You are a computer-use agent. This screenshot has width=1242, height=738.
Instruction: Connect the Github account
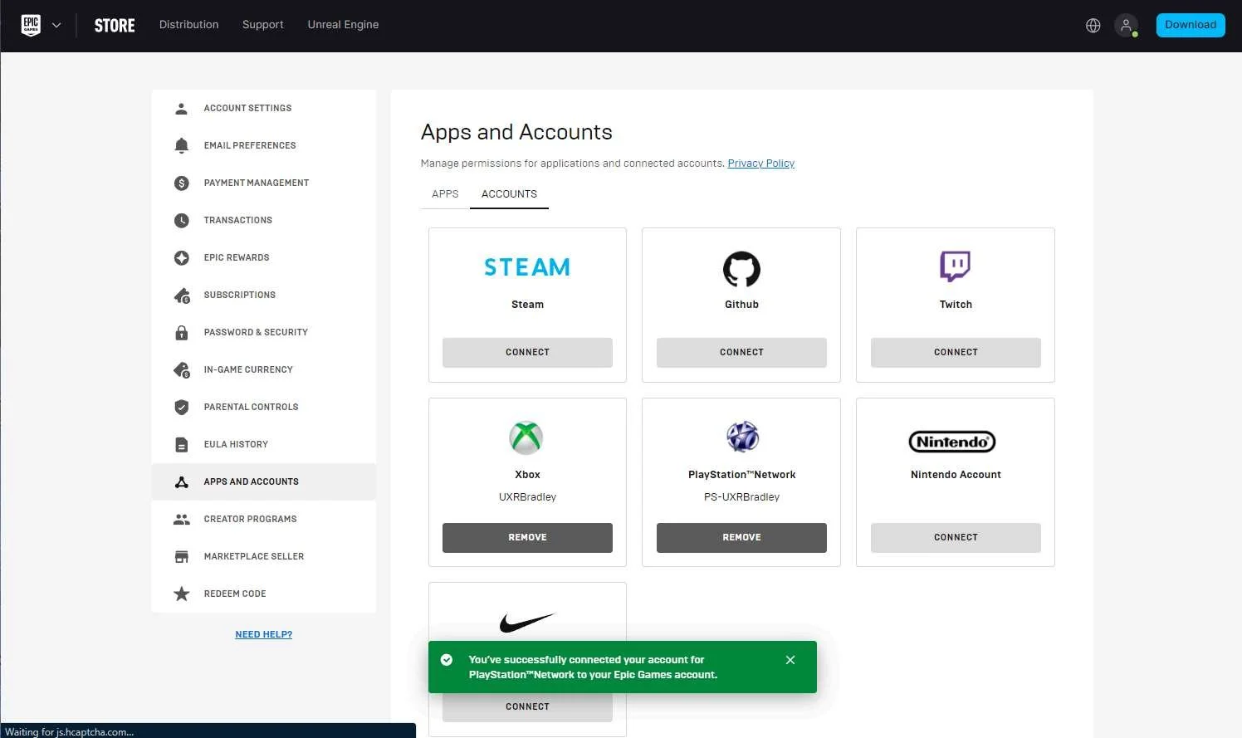(741, 353)
